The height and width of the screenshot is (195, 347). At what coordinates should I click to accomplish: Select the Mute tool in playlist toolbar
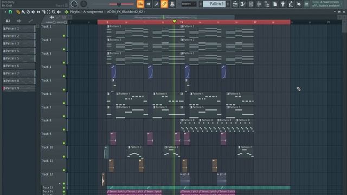tap(33, 12)
